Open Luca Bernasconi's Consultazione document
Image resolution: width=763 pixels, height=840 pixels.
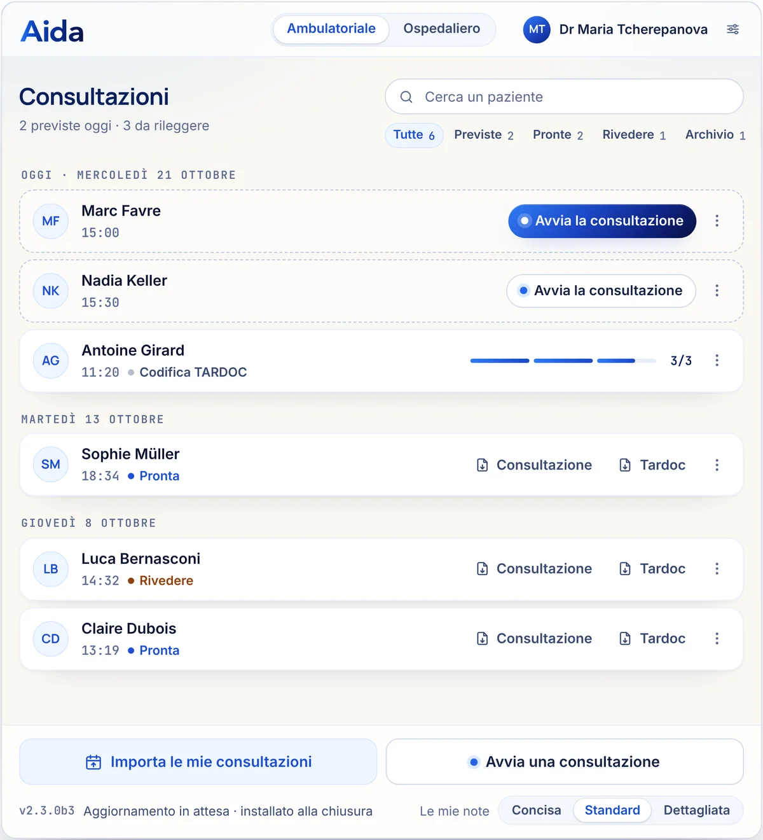pos(534,569)
